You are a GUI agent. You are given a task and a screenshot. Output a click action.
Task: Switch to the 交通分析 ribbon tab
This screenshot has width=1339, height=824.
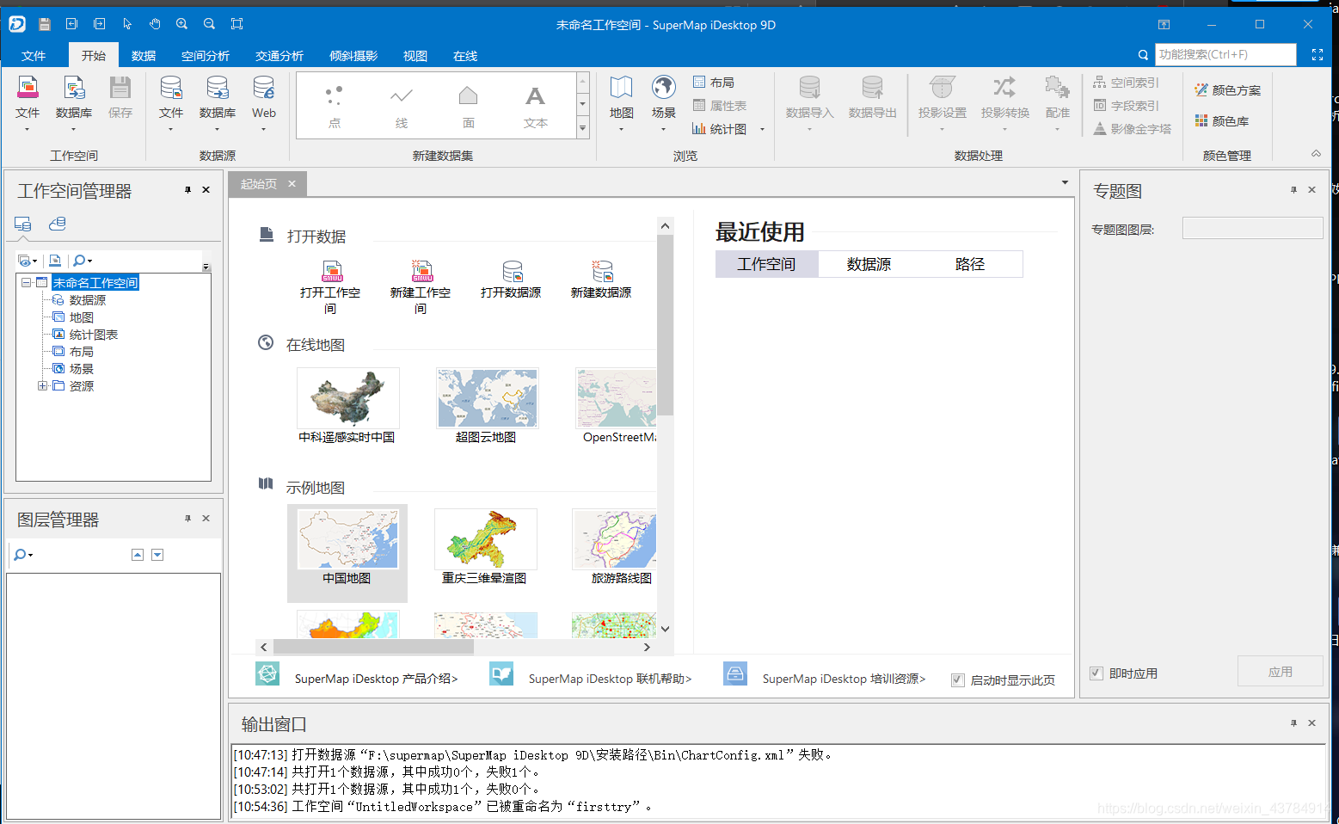(279, 56)
